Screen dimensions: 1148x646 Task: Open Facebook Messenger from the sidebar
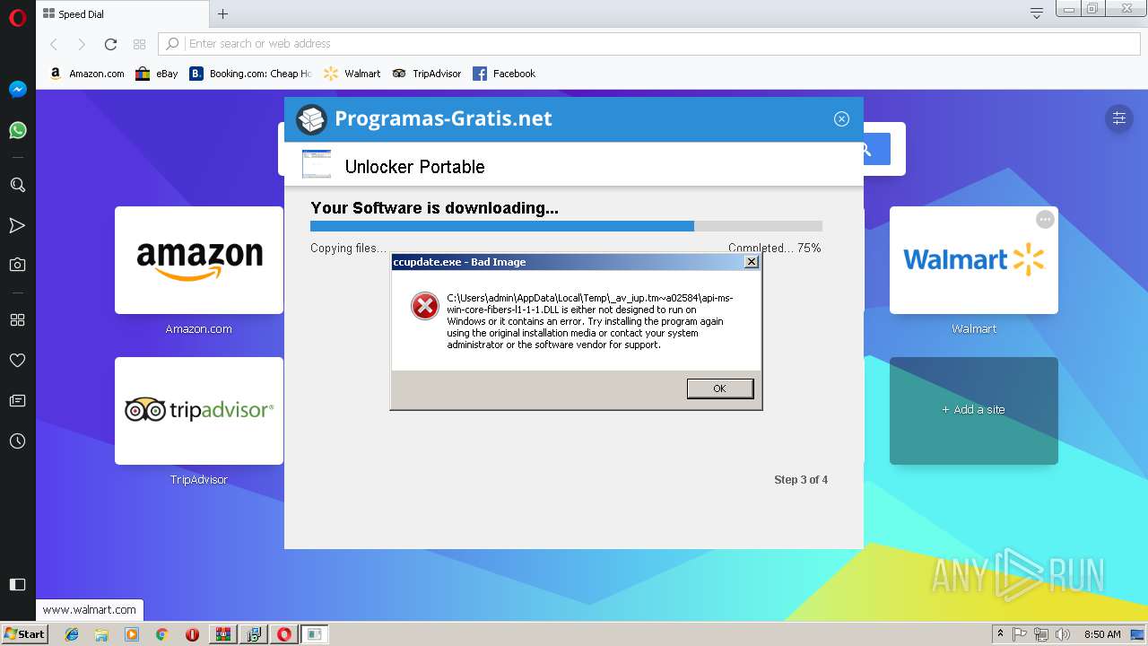17,89
